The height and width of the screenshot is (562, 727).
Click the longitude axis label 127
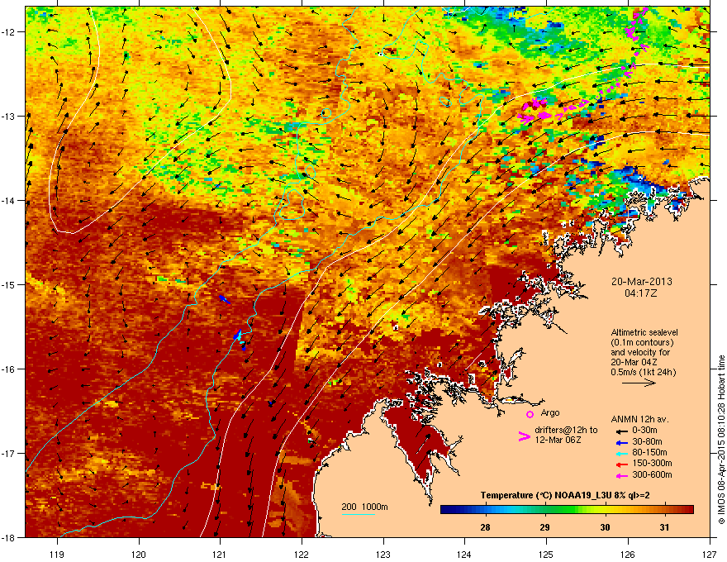(709, 554)
